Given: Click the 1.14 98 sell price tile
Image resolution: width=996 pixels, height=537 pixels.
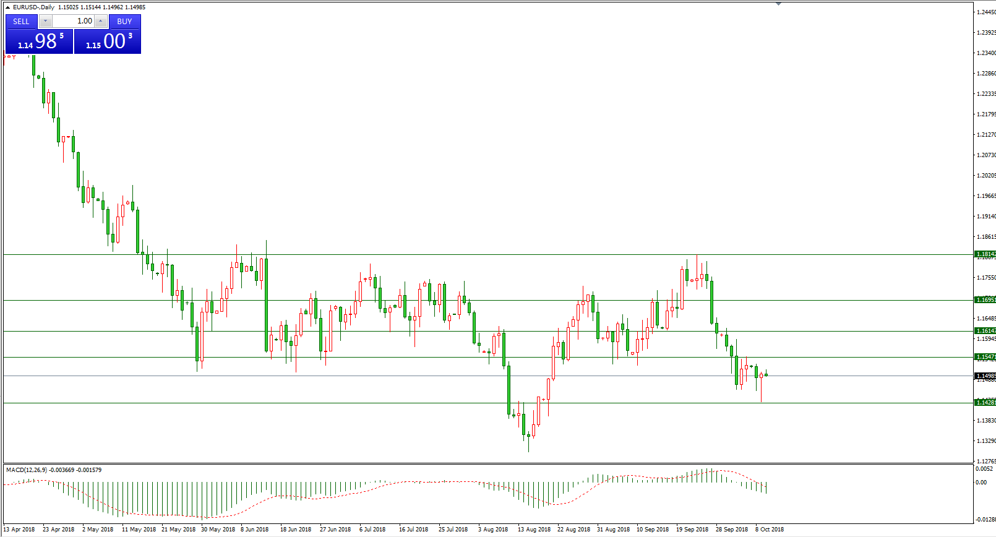Looking at the screenshot, I should pos(40,41).
